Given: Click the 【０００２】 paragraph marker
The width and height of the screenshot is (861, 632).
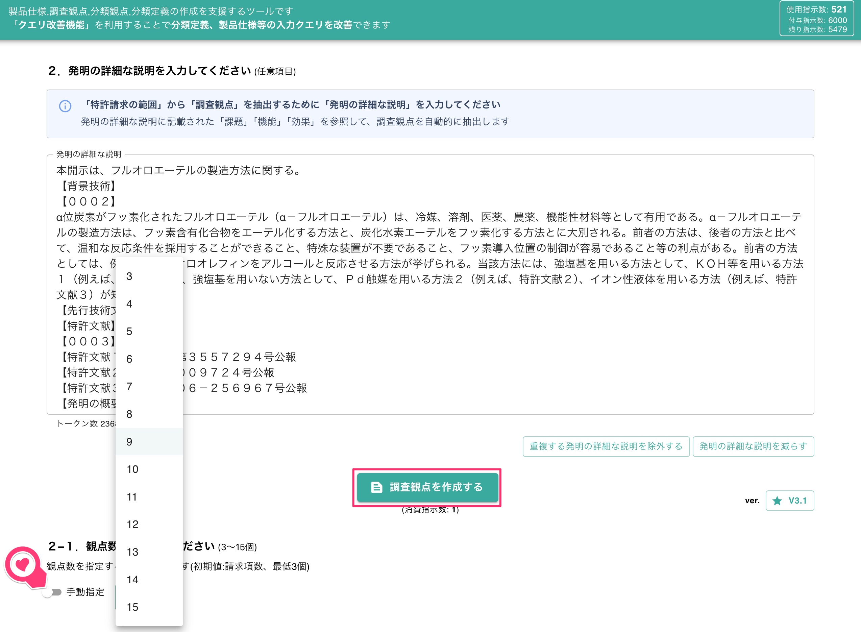Looking at the screenshot, I should [x=88, y=202].
